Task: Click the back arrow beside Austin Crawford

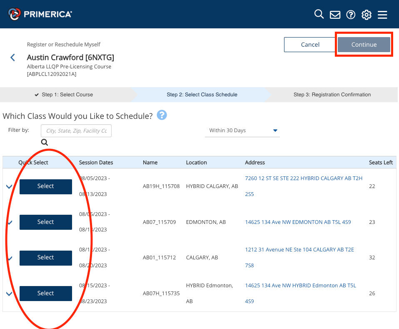Action: coord(13,58)
